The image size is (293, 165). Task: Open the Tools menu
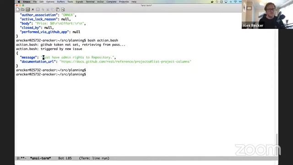pyautogui.click(x=70, y=2)
